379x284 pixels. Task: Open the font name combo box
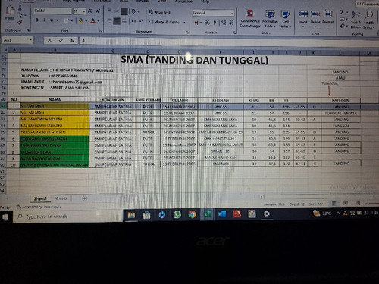(52, 11)
